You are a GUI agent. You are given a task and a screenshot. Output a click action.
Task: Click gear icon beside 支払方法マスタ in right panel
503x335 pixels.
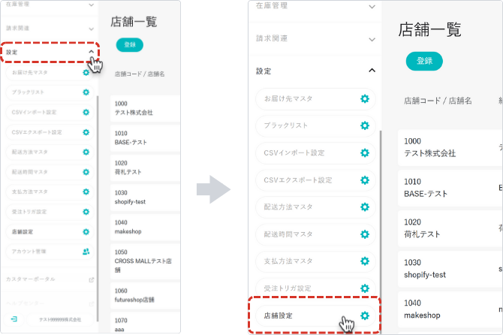point(365,261)
